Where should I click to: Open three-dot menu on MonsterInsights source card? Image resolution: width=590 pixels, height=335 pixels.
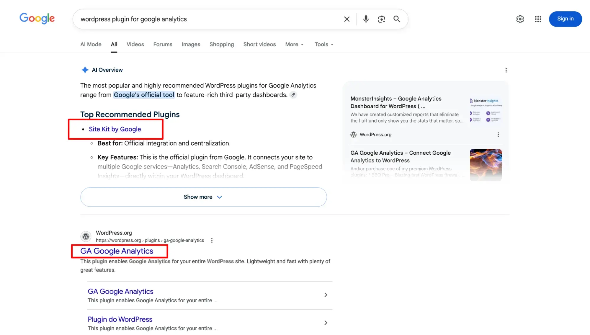coord(498,135)
